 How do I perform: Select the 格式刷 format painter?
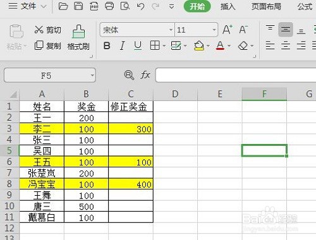(x=78, y=38)
